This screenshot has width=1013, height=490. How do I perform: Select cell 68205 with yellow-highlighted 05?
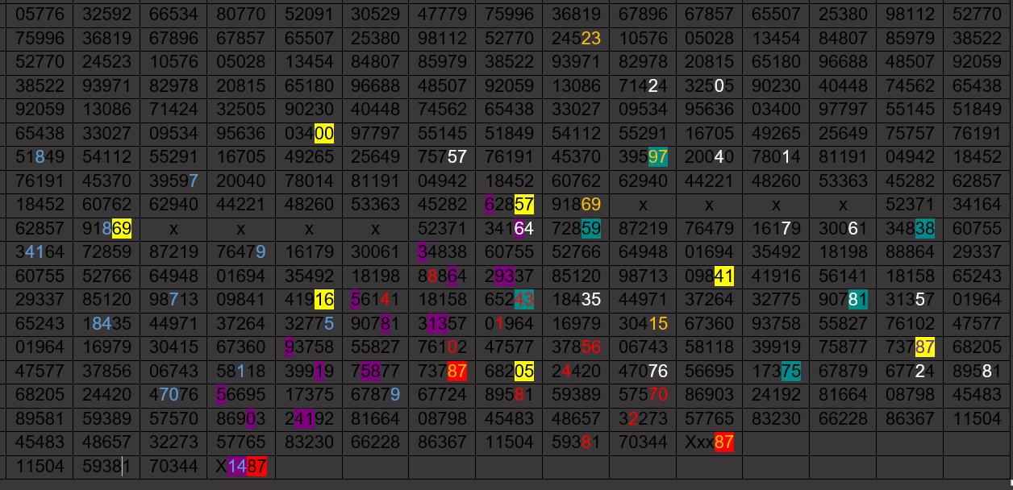(x=509, y=372)
